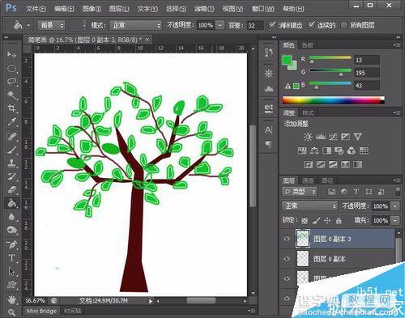The height and width of the screenshot is (318, 405).
Task: Select the Zoom tool
Action: pyautogui.click(x=11, y=312)
